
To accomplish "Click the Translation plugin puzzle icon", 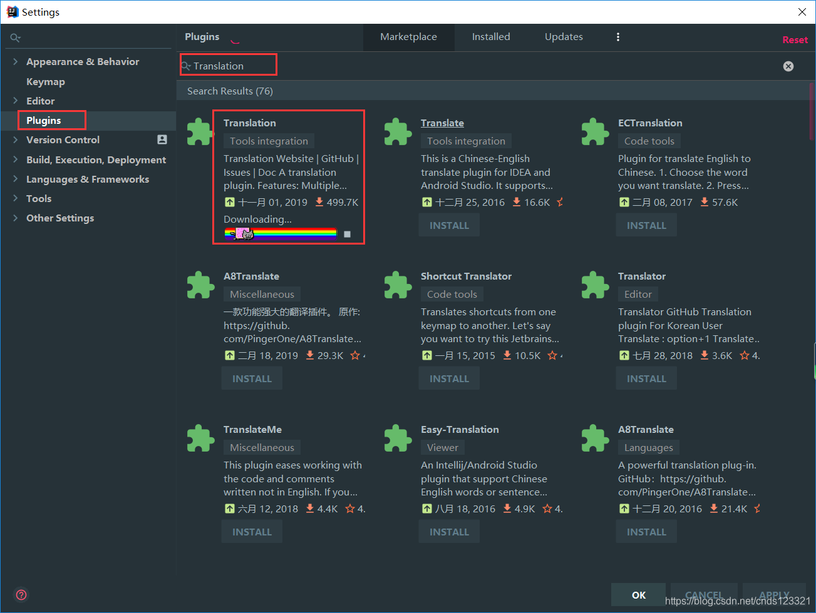I will 200,132.
